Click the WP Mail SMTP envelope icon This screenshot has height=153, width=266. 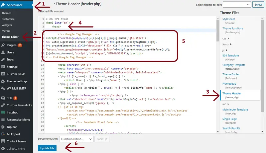pyautogui.click(x=3, y=88)
